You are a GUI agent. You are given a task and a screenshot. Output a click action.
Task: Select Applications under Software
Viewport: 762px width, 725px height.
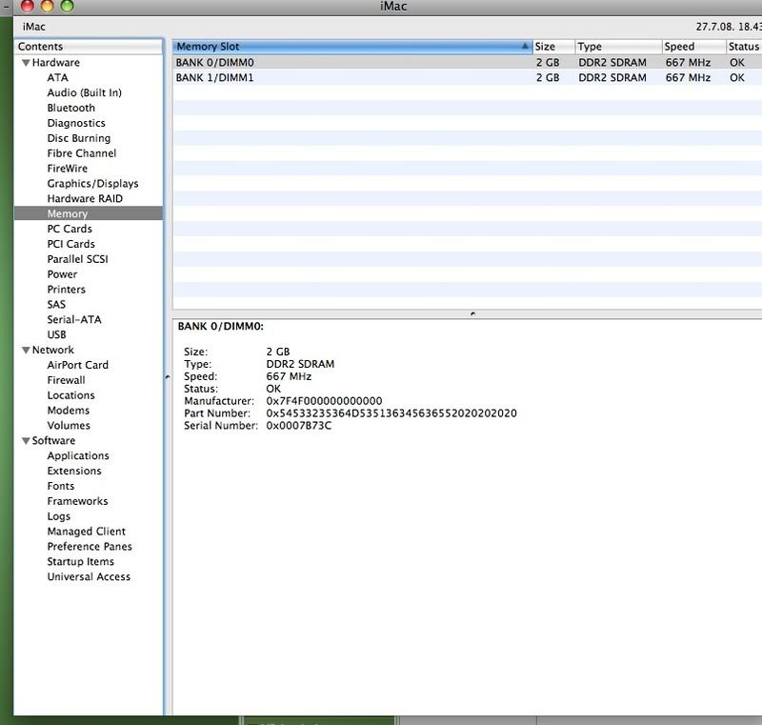[78, 455]
